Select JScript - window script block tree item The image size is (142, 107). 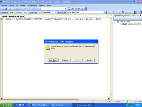[132, 24]
